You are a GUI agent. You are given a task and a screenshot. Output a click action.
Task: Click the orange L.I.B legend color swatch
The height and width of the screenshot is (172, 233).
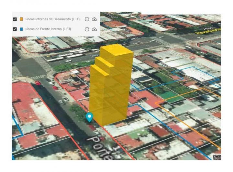(21, 19)
